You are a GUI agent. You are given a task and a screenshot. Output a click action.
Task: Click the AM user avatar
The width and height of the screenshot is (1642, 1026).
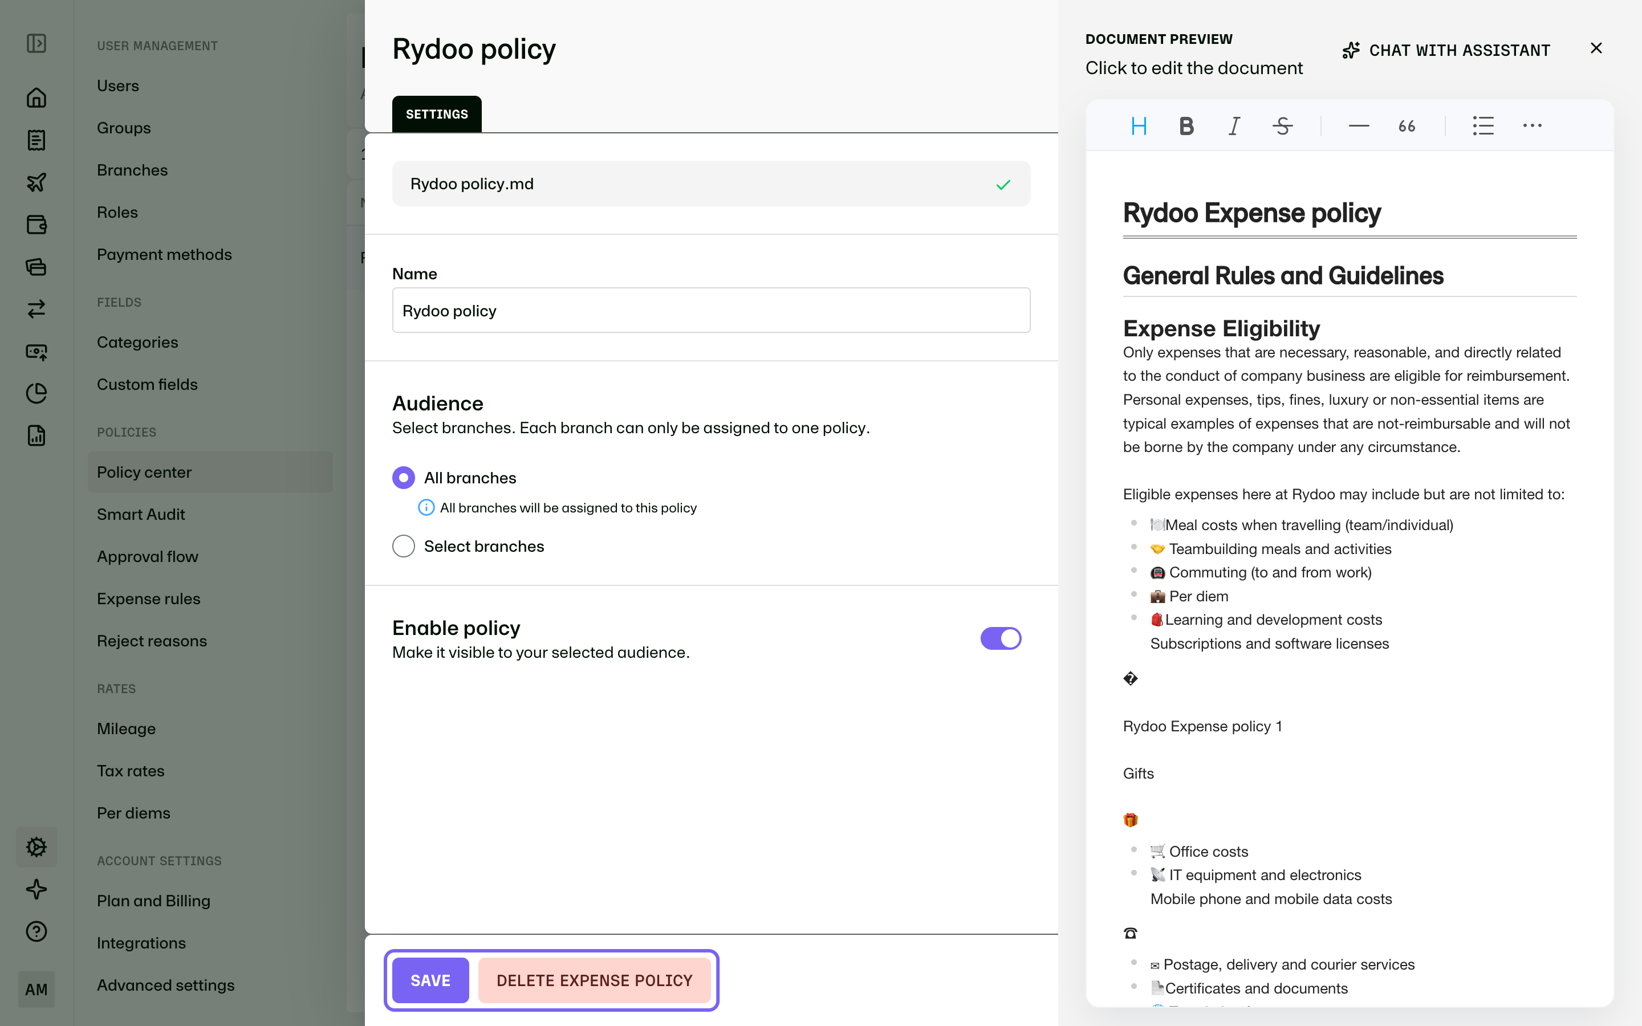coord(36,990)
